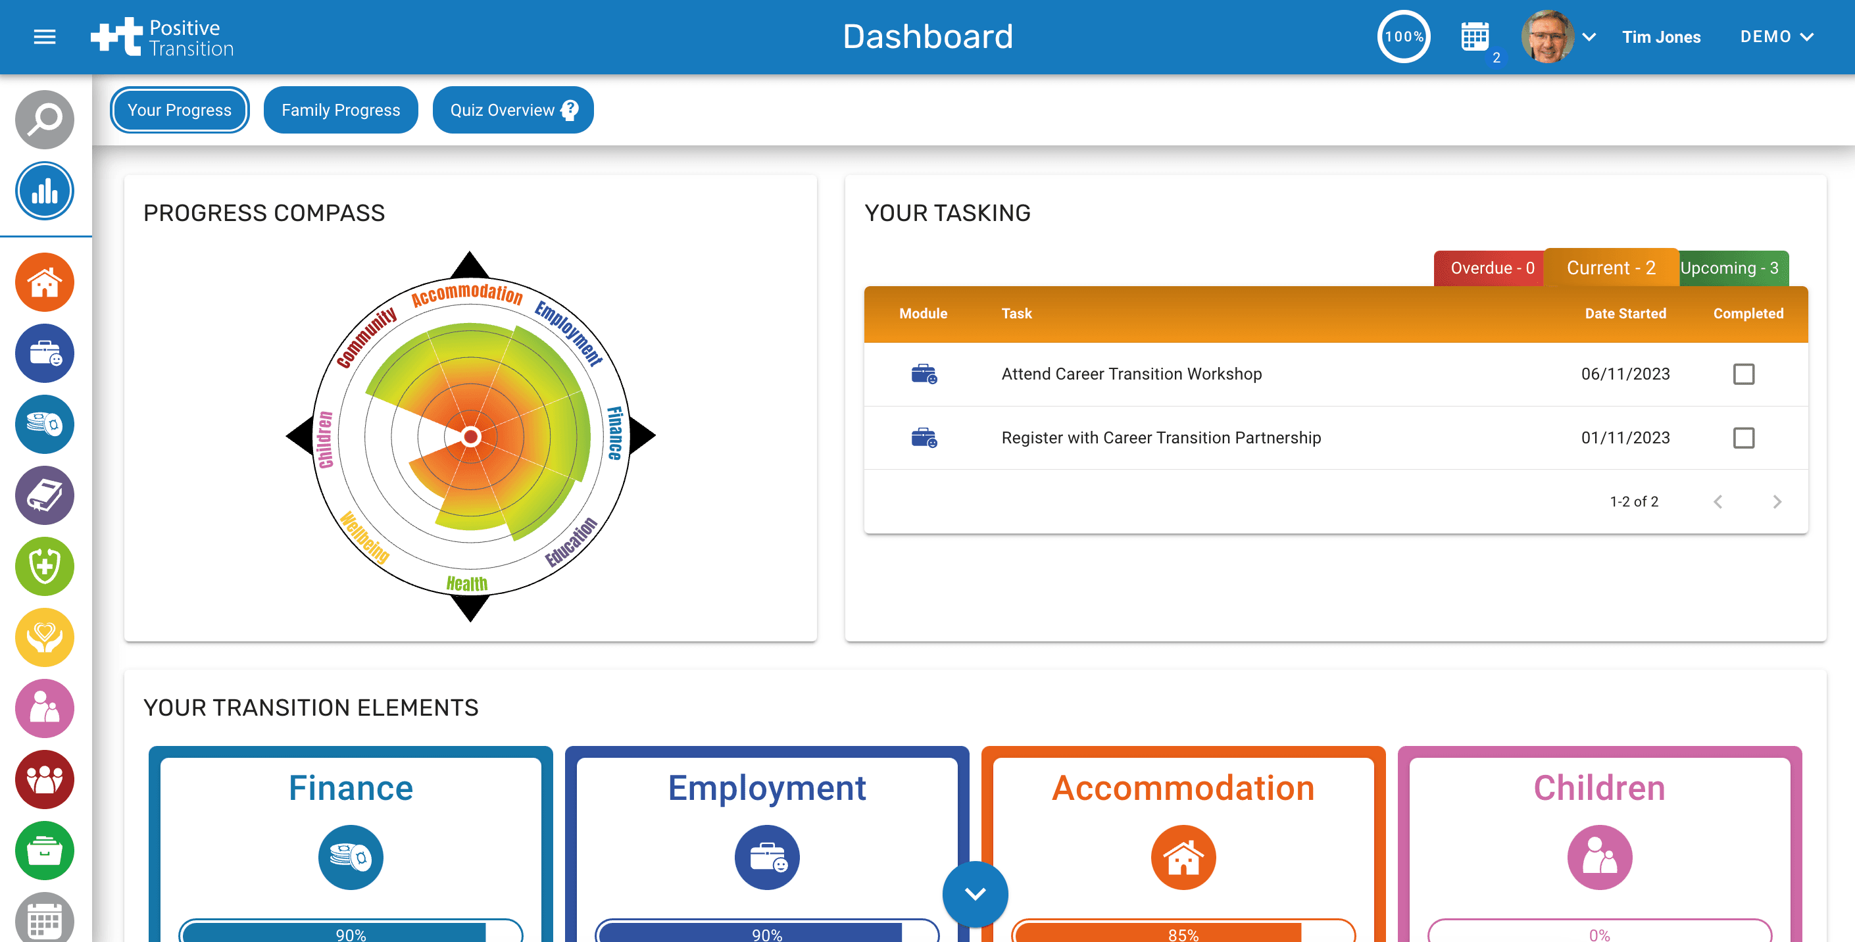This screenshot has width=1855, height=942.
Task: Open the Wellbeing heart-hands sidebar icon
Action: [45, 637]
